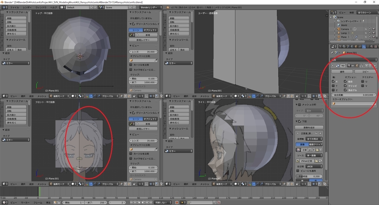Screen dimensions: 379x205
Task: Open the Info editor type selector
Action: click(4, 7)
